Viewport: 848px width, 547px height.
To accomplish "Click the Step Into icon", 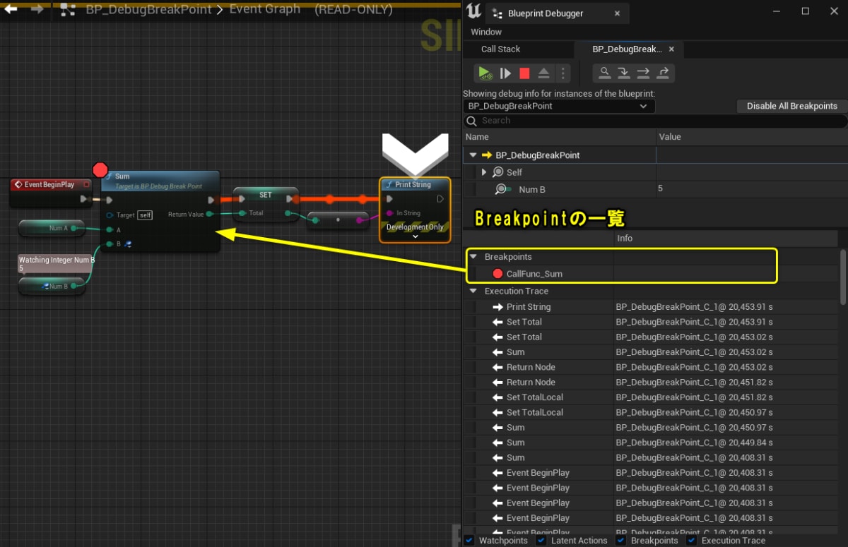I will (x=623, y=73).
